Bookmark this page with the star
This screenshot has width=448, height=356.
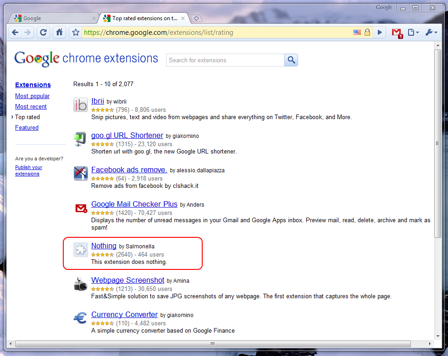(x=75, y=33)
